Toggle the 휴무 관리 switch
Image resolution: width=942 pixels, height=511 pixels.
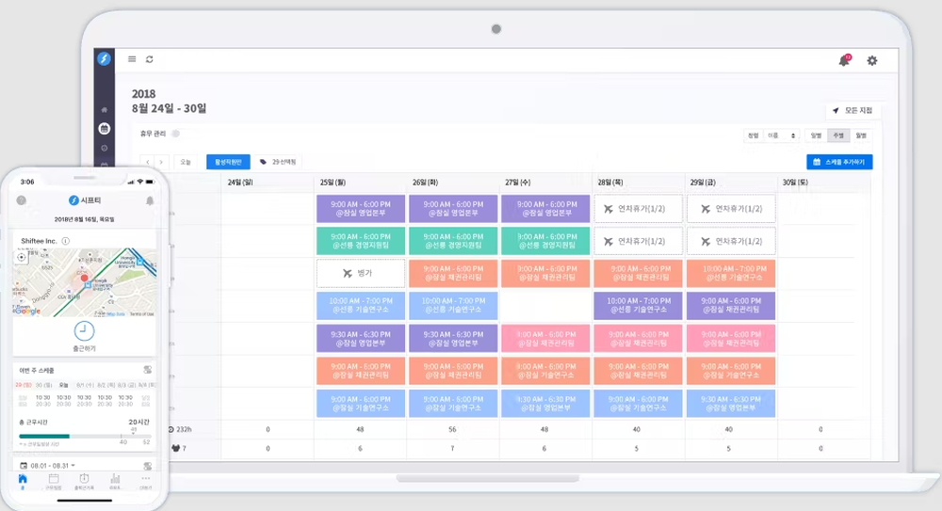[175, 134]
